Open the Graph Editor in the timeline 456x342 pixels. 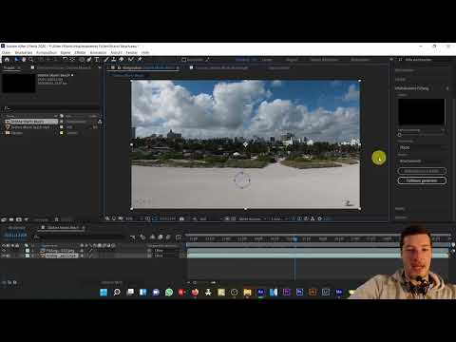179,237
